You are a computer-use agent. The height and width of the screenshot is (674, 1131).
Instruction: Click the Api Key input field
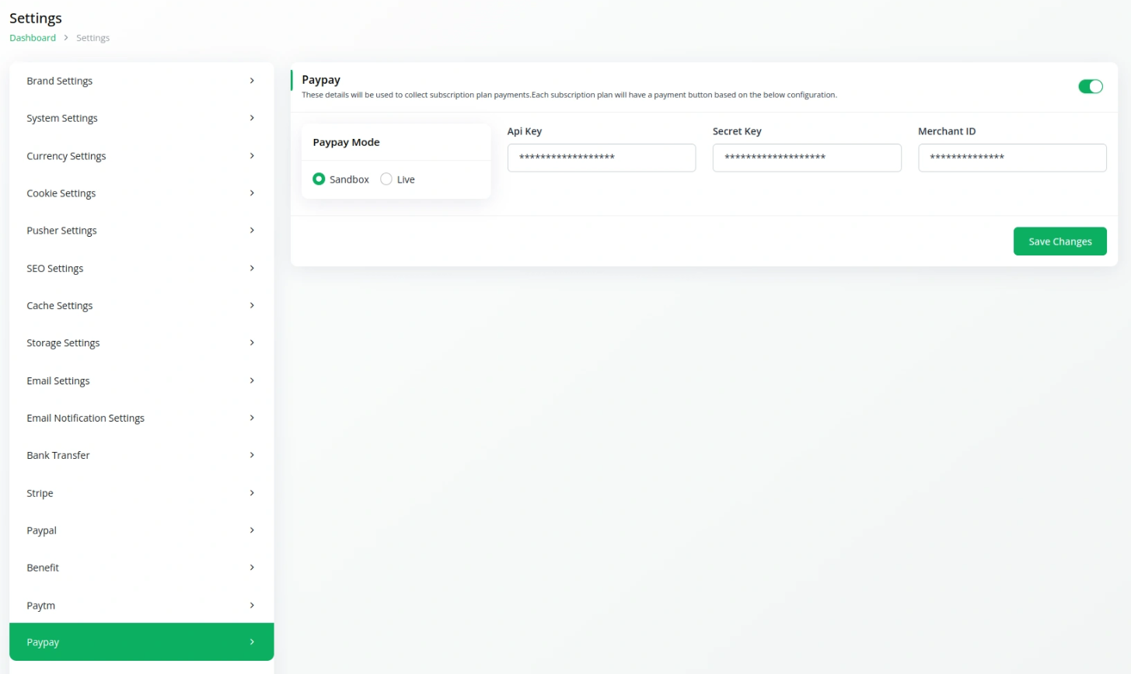[x=602, y=158]
